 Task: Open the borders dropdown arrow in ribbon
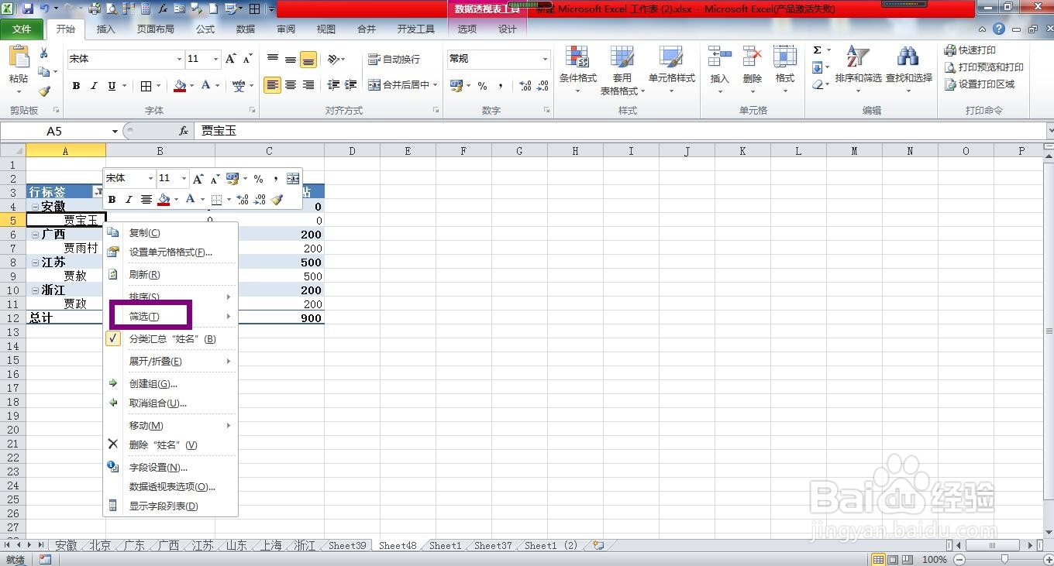click(159, 86)
